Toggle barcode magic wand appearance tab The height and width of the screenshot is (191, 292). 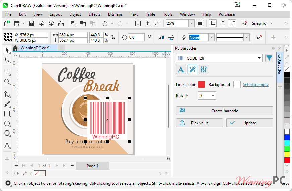click(x=192, y=69)
